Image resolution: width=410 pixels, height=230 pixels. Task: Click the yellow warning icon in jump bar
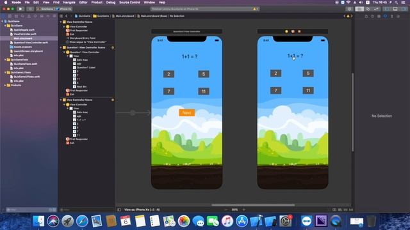[348, 16]
